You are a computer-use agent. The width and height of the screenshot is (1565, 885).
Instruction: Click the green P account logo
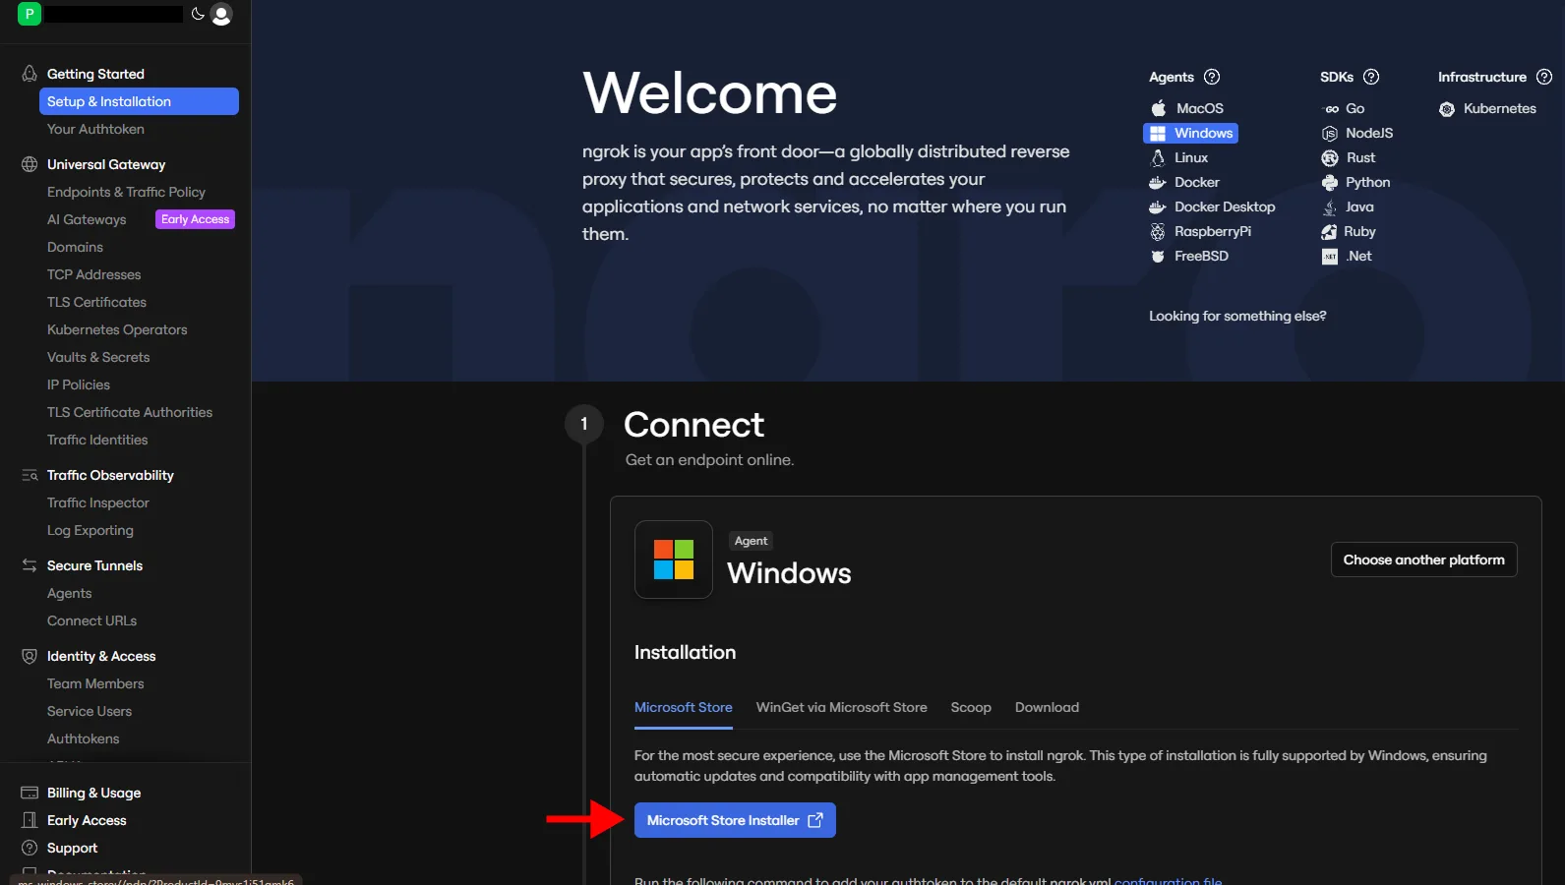(x=30, y=14)
